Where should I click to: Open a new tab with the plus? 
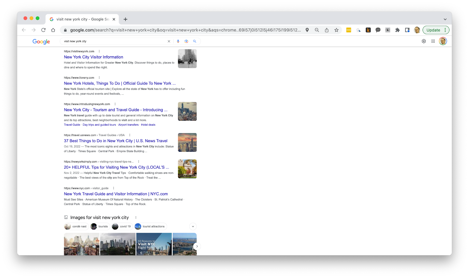[x=125, y=19]
